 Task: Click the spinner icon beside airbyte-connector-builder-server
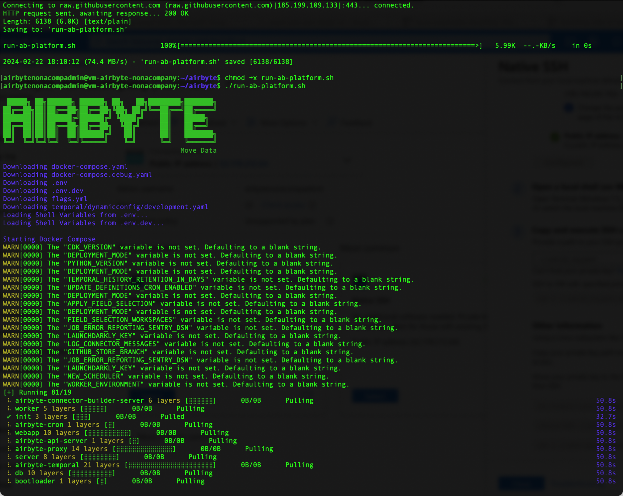coord(9,401)
